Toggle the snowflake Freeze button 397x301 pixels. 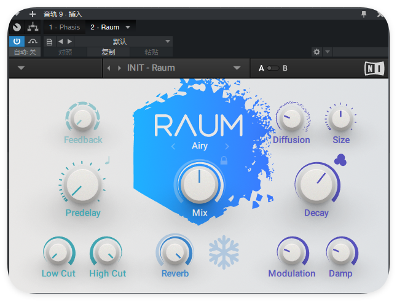tap(224, 252)
